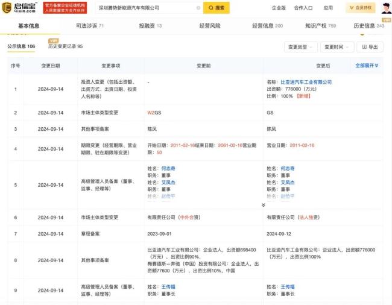Click 全部展开 to expand all rows
The width and height of the screenshot is (392, 305).
[x=367, y=66]
